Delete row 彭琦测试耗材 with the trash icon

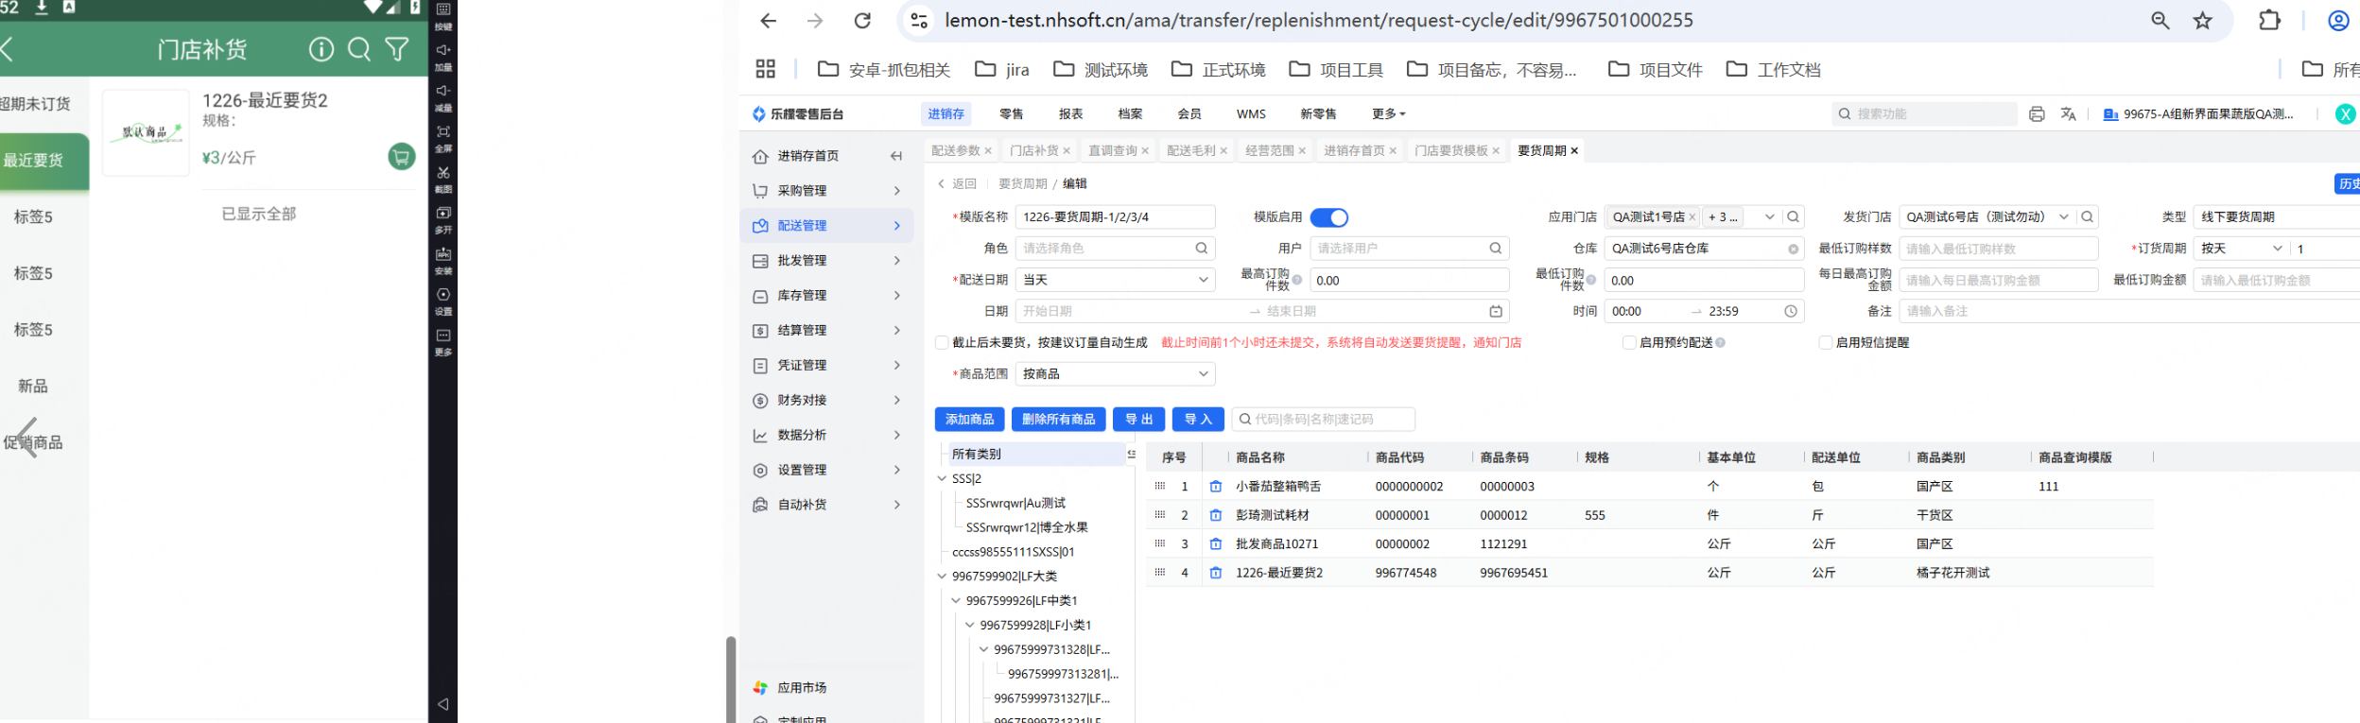tap(1216, 515)
